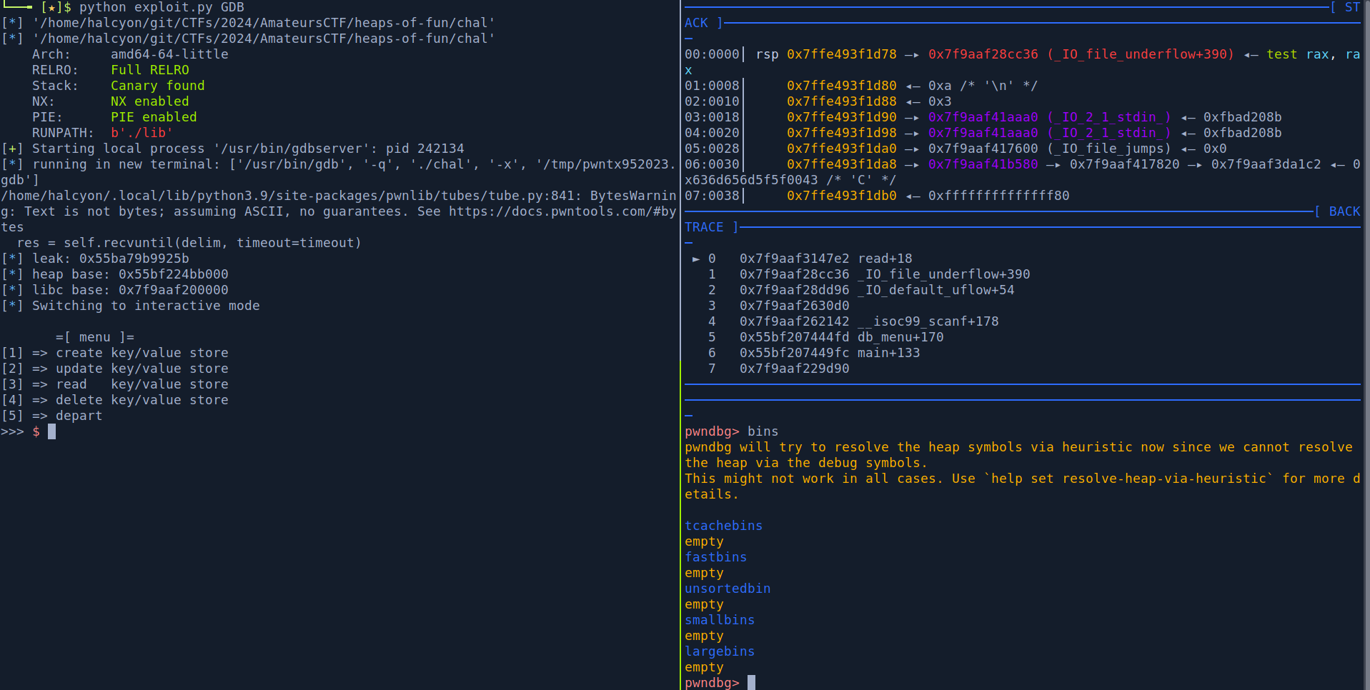Click the fastbins heading
Viewport: 1370px width, 690px height.
[715, 557]
